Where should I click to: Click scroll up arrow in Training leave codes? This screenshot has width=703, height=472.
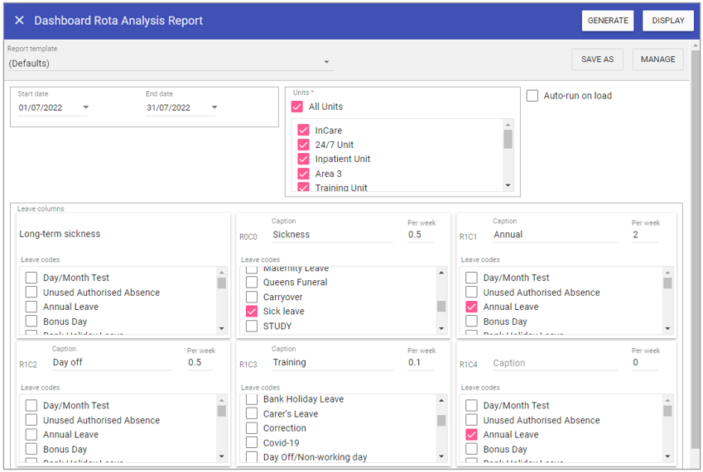(441, 400)
